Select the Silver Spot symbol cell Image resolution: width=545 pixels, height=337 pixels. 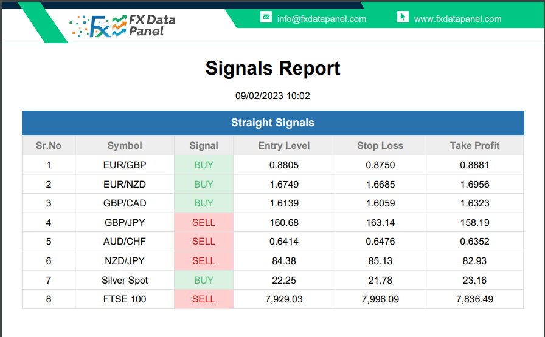[x=125, y=280]
